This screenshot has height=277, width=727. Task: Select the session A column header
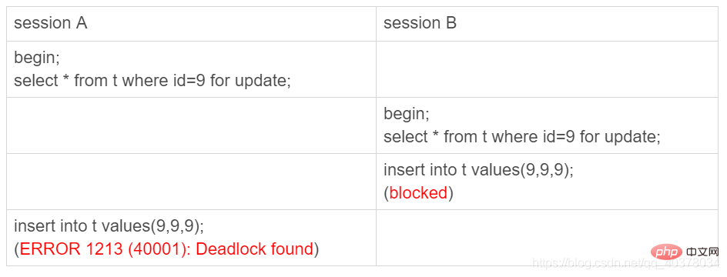pos(51,23)
